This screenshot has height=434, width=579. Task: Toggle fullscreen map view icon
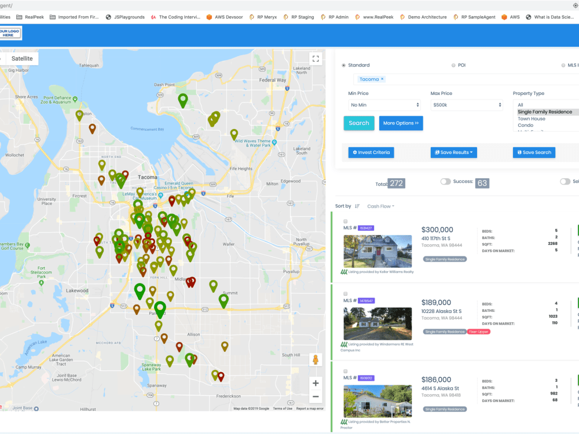tap(316, 58)
